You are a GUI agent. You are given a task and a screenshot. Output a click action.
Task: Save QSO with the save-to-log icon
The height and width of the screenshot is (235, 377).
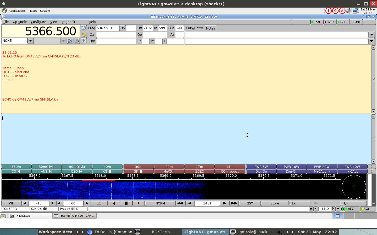[84, 41]
